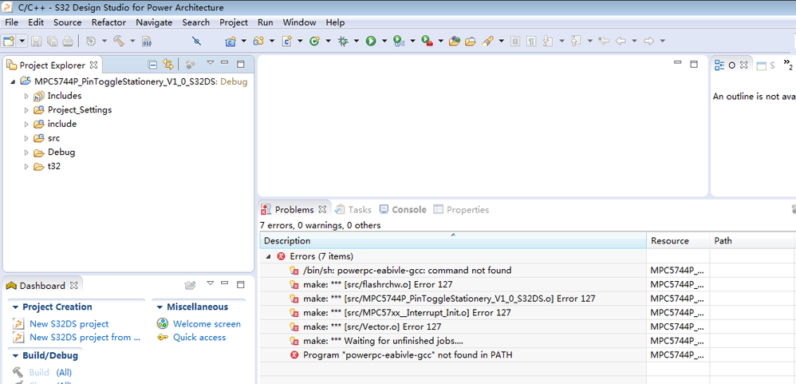This screenshot has width=796, height=384.
Task: Click the Back navigation arrow
Action: coord(621,42)
